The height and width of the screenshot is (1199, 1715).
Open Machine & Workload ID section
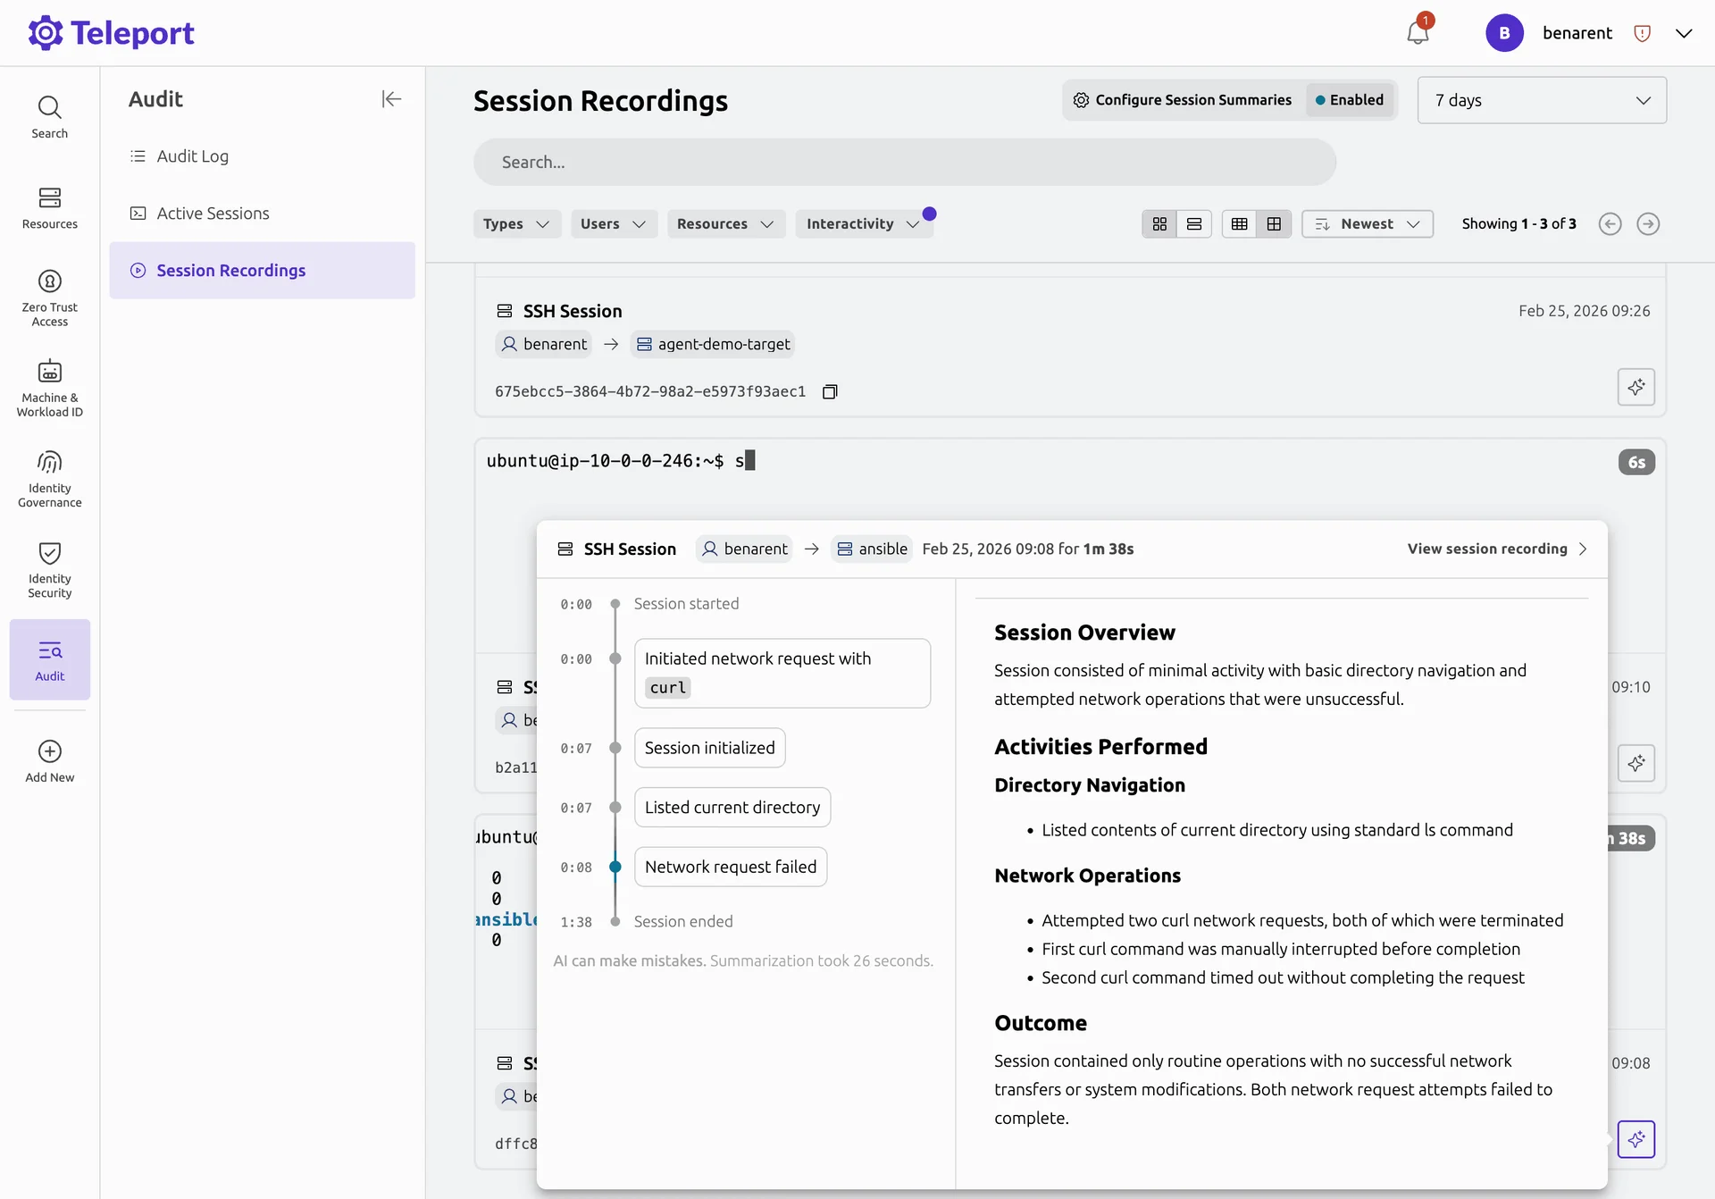50,389
